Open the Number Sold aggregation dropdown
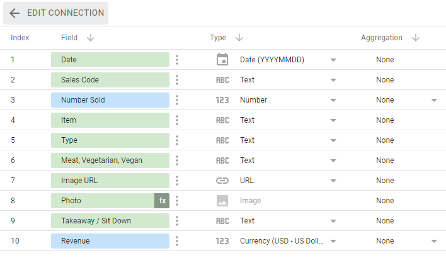The width and height of the screenshot is (446, 258). pos(434,100)
